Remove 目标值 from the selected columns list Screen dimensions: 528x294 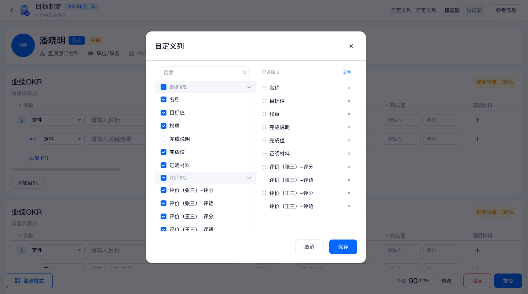(x=349, y=101)
